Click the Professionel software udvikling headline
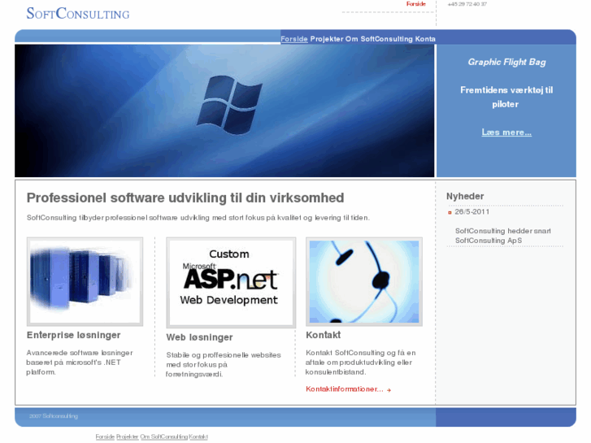The height and width of the screenshot is (443, 591). [x=185, y=198]
